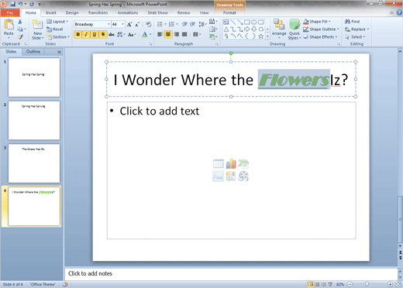Toggle Italic formatting
The image size is (403, 288).
[x=86, y=34]
